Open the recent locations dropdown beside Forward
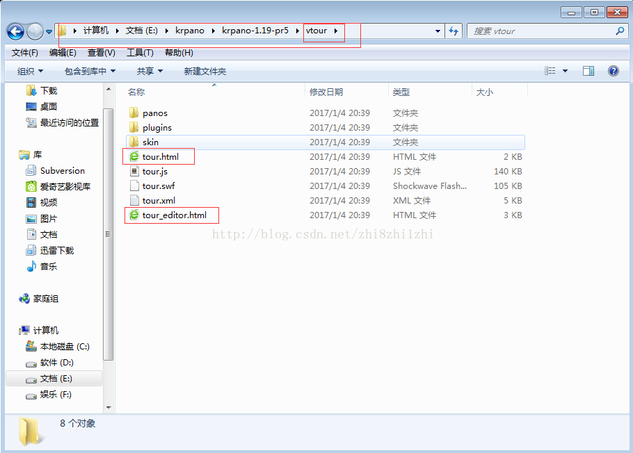This screenshot has width=633, height=453. 49,31
